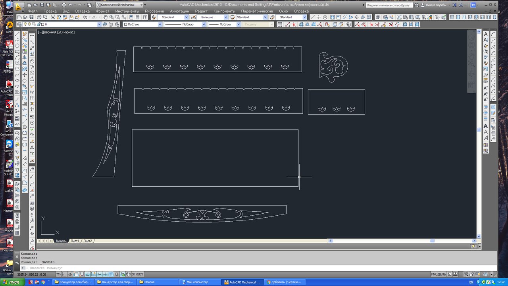Click the Вход в службы sign-in link

click(436, 5)
